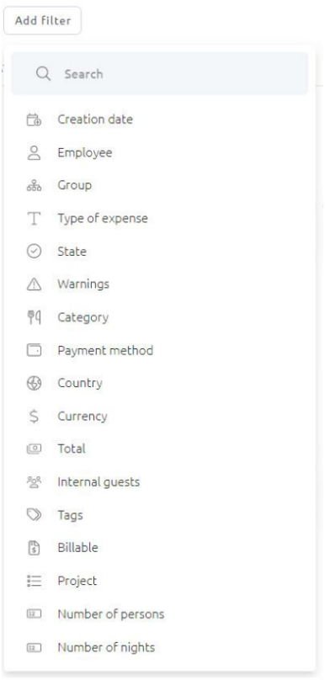Select the Total filter option
Screen dimensions: 325x680
(x=160, y=449)
